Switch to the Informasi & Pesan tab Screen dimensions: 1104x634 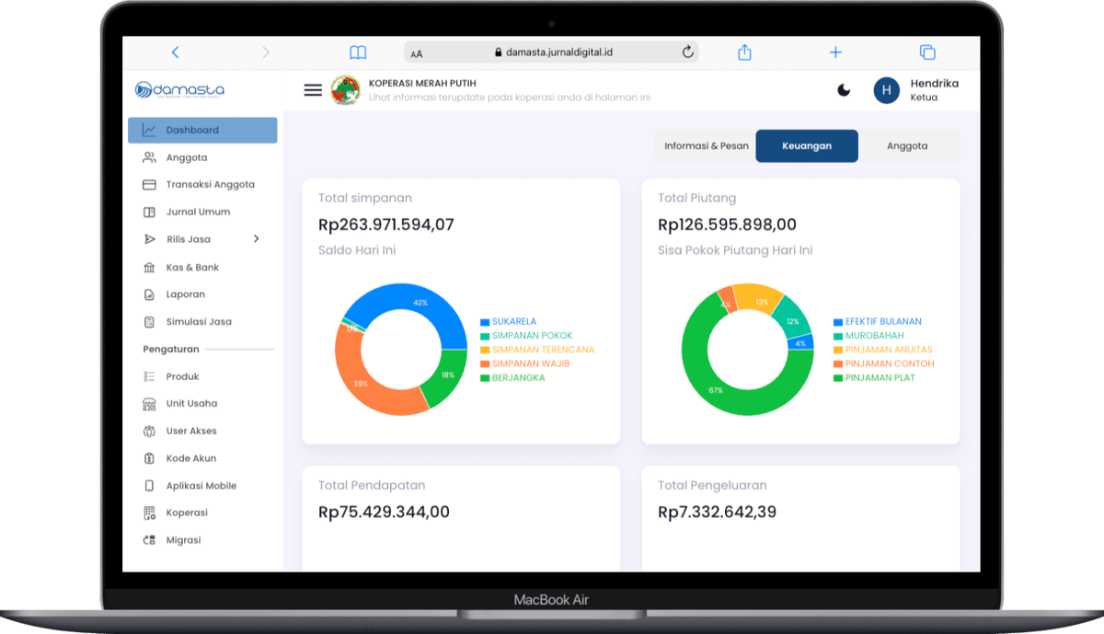706,146
